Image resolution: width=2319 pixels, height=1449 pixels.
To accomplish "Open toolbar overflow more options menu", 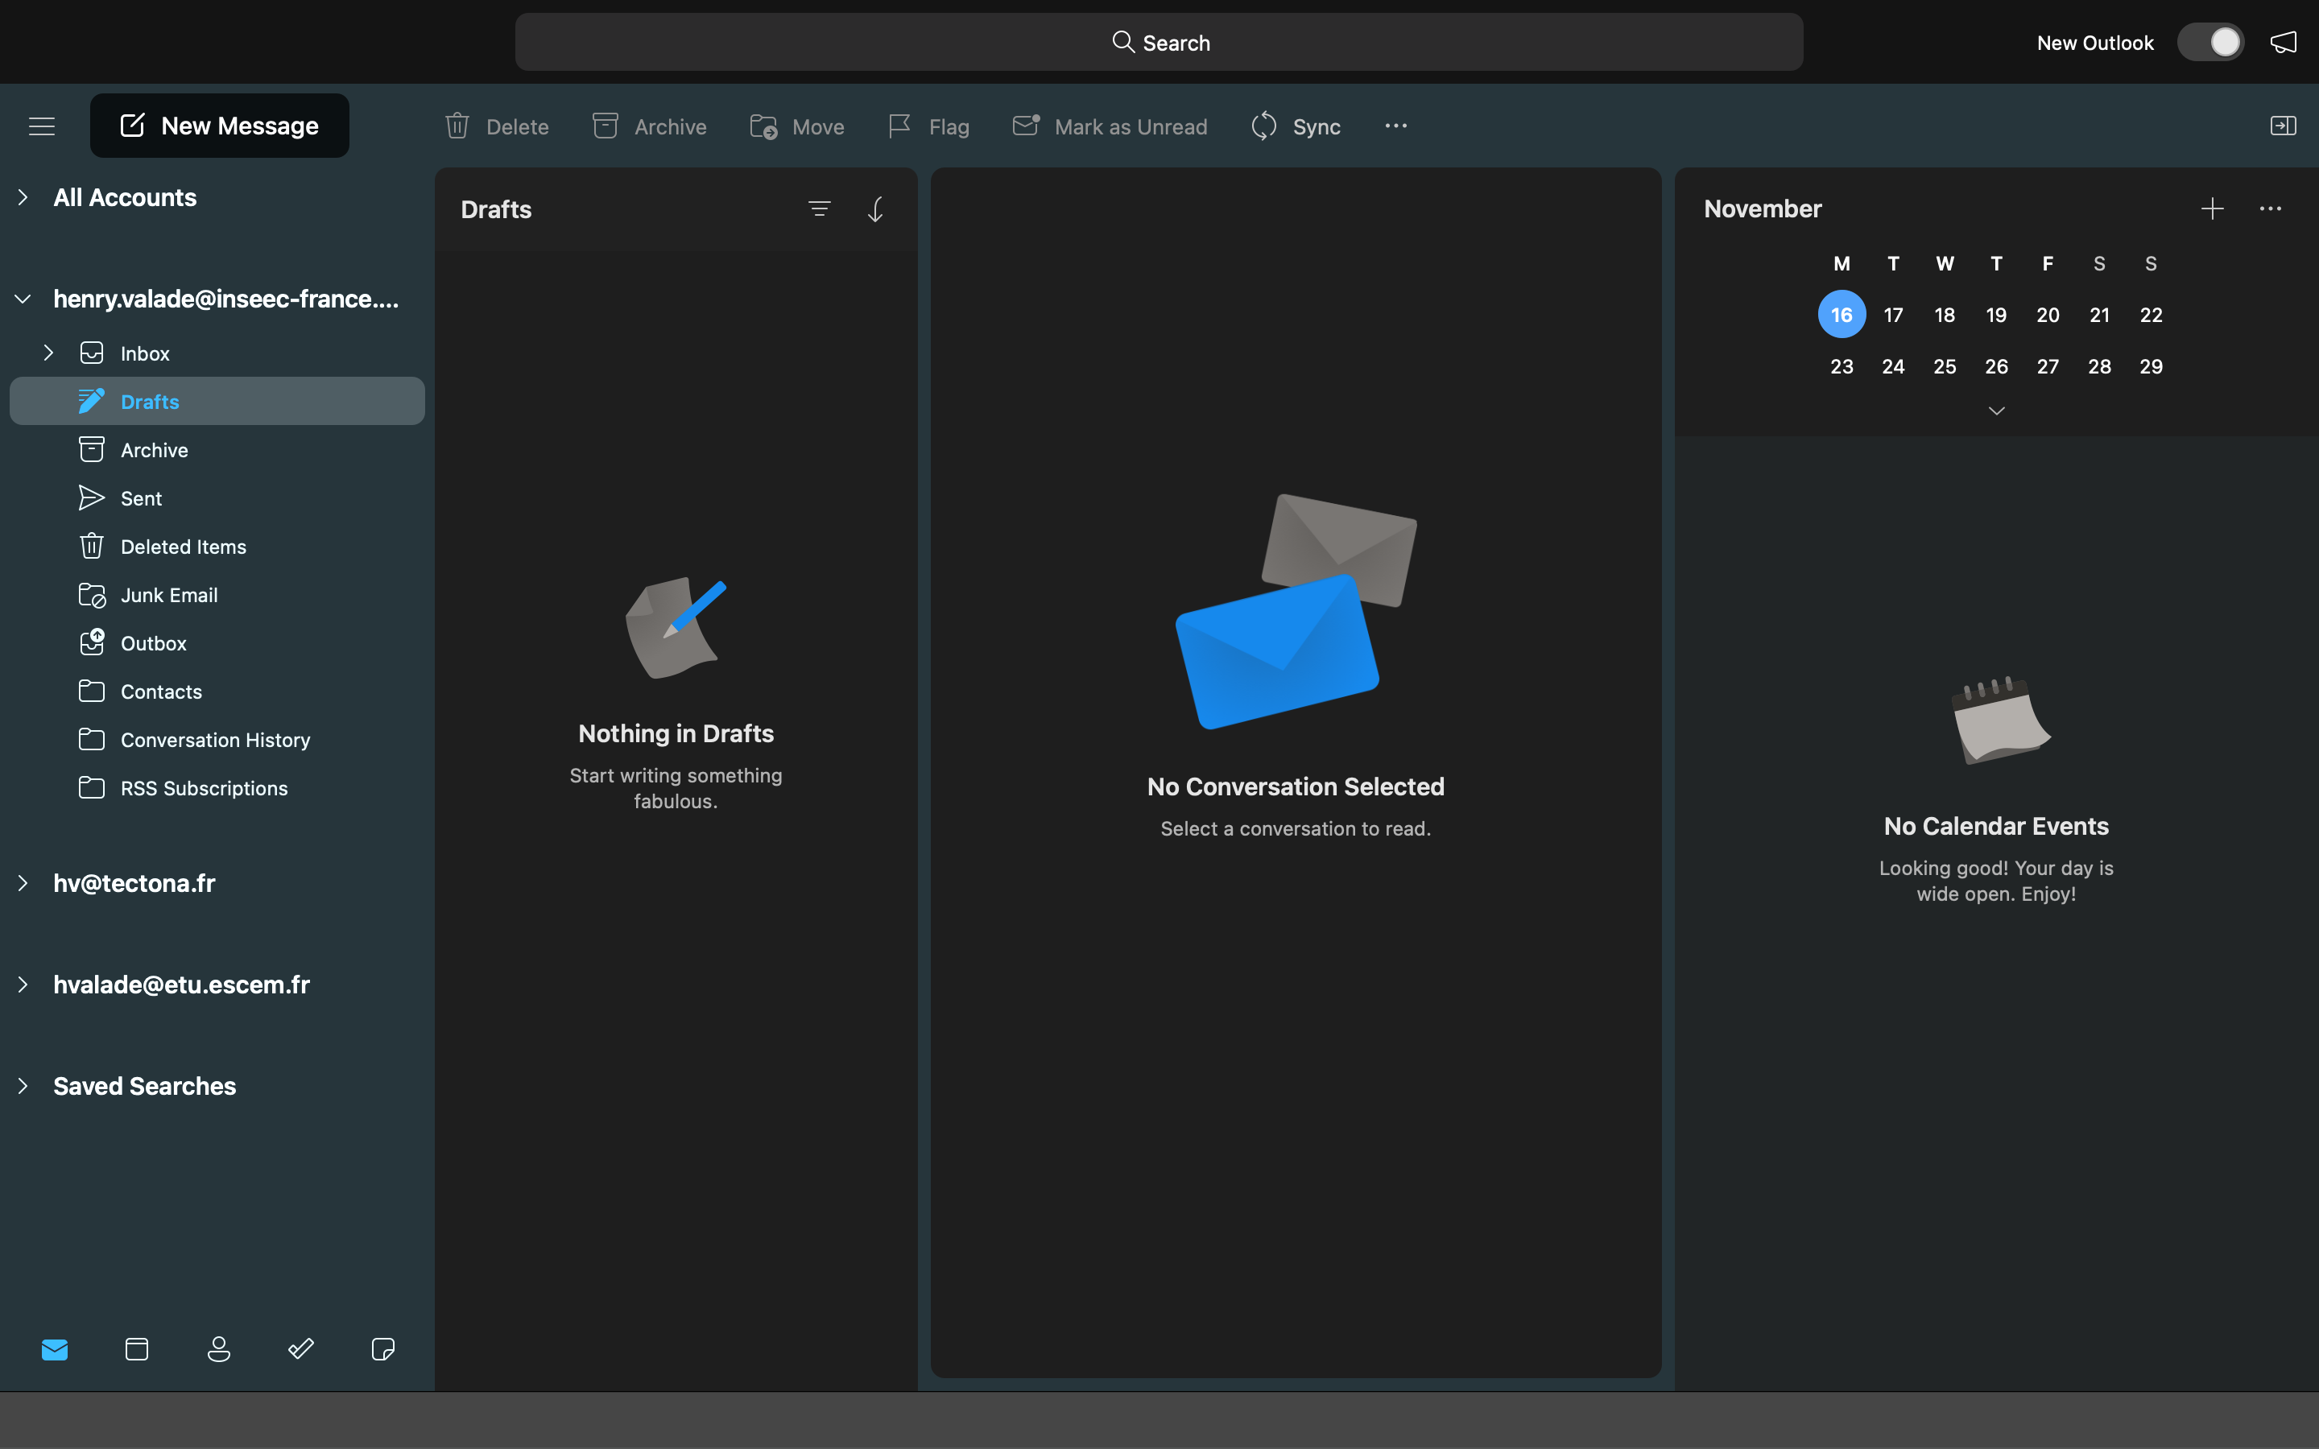I will [1395, 126].
